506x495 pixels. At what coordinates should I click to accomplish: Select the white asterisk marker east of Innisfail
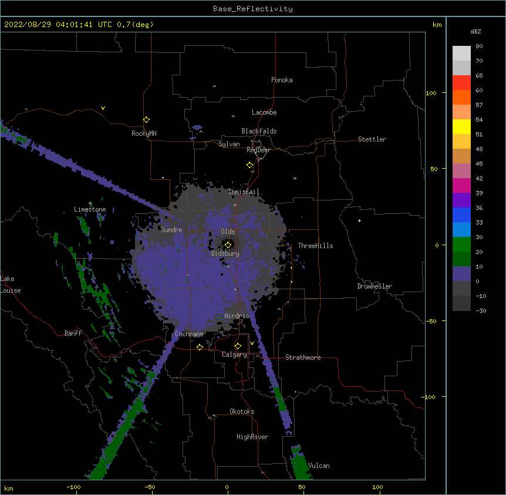click(x=295, y=179)
